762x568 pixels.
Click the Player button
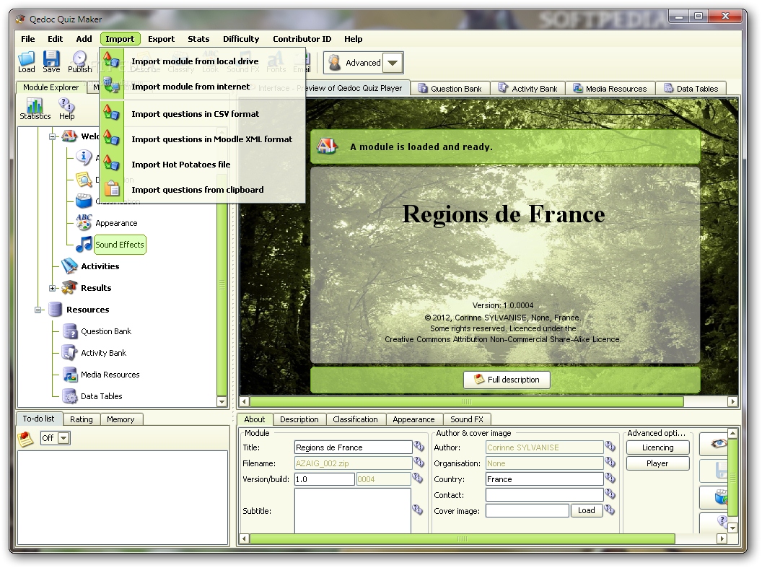pyautogui.click(x=657, y=463)
